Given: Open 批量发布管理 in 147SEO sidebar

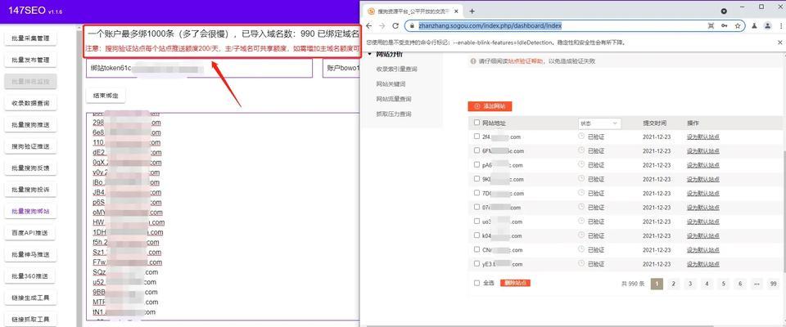Looking at the screenshot, I should pyautogui.click(x=30, y=60).
